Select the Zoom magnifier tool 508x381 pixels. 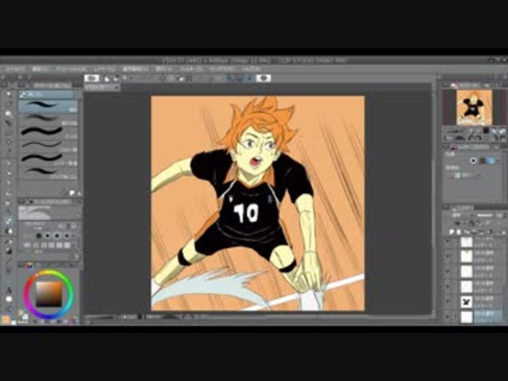(x=9, y=94)
